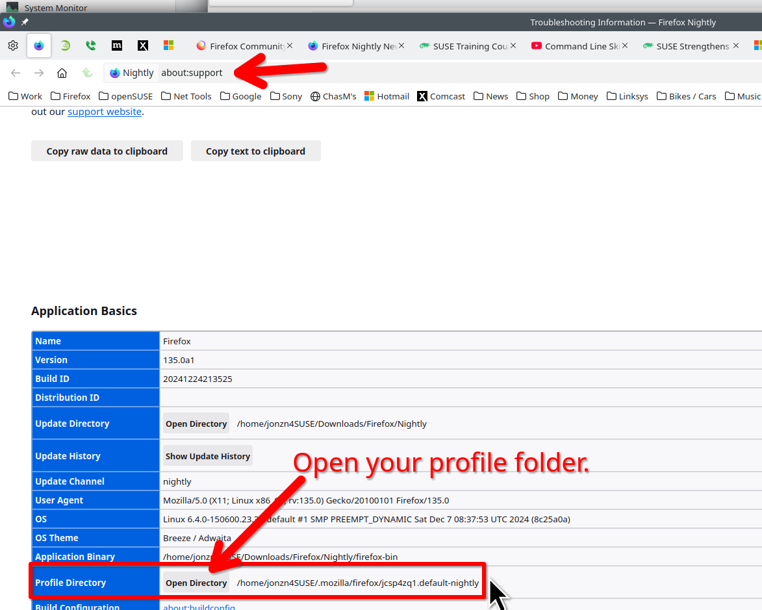
Task: Open the Hotmail bookmark
Action: (x=387, y=96)
